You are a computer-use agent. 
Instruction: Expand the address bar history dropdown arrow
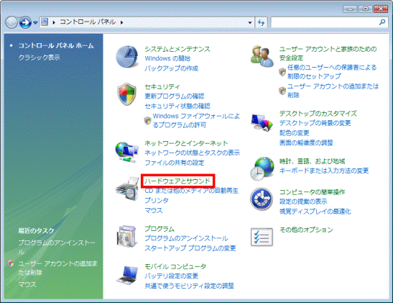click(x=250, y=22)
